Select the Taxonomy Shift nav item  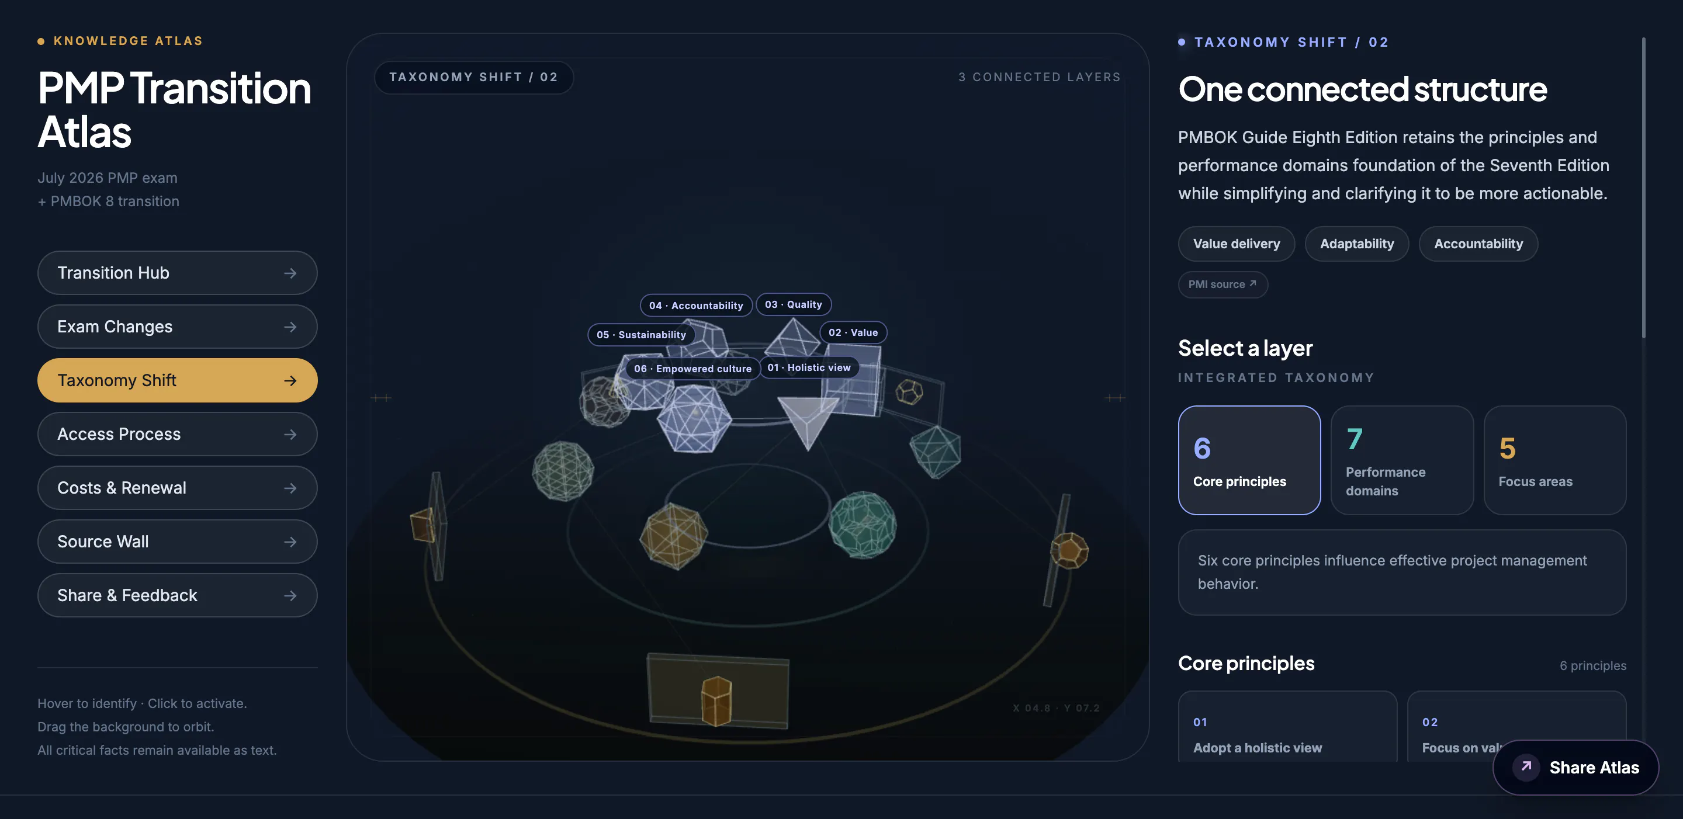tap(177, 380)
